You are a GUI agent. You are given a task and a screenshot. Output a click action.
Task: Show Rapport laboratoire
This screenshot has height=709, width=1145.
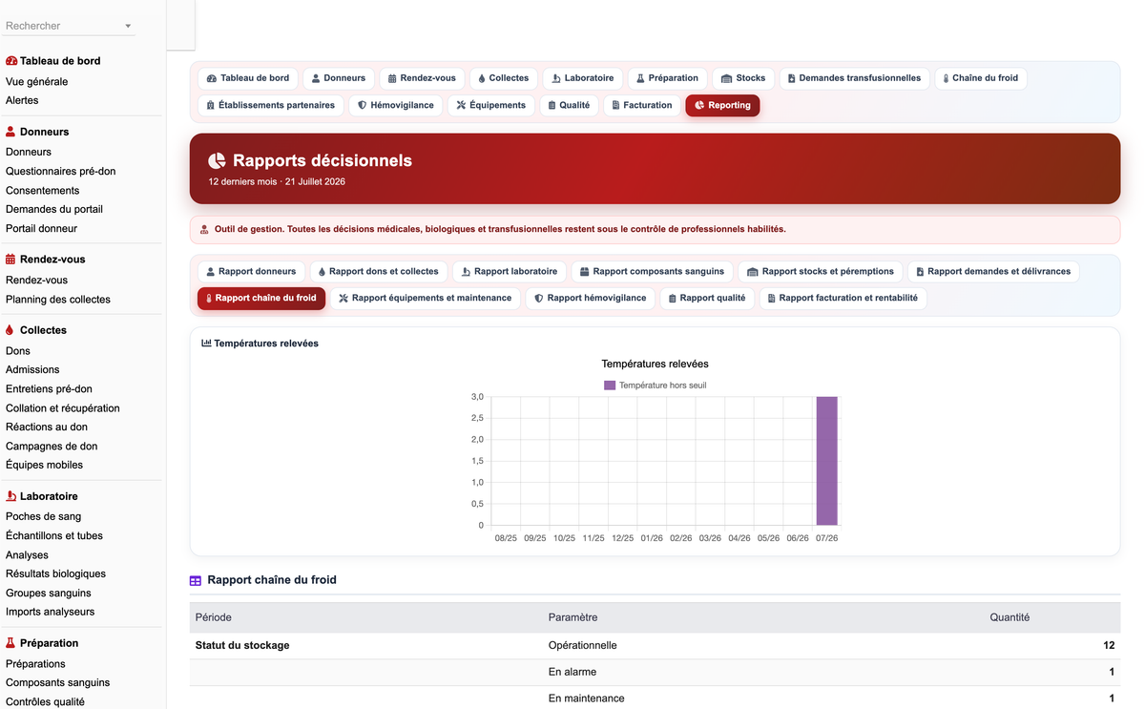[510, 272]
